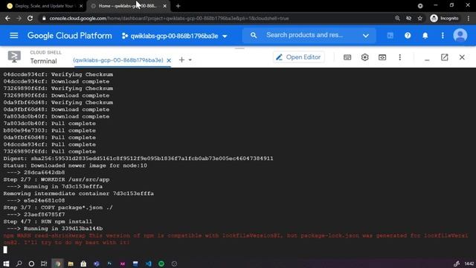Select the (qwiklabs-gcp-00-868b1796ba3e) terminal tab
Viewport: 476px width, 268px height.
coord(118,60)
